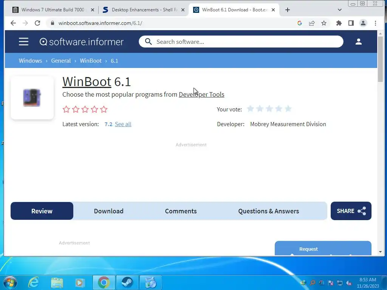Select the Review tab
Screen dimensions: 387x290
(42, 211)
